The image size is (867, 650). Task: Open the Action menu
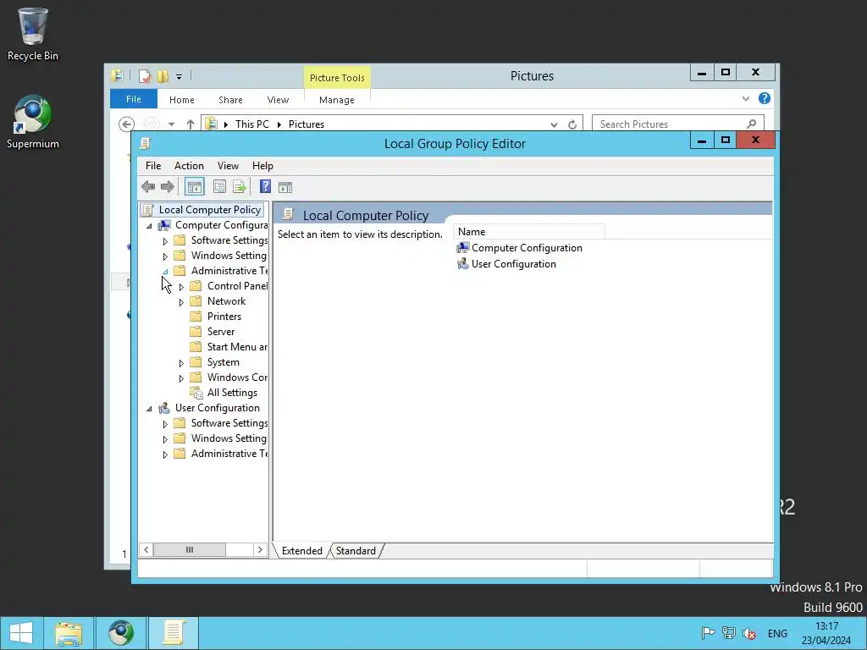[x=189, y=166]
